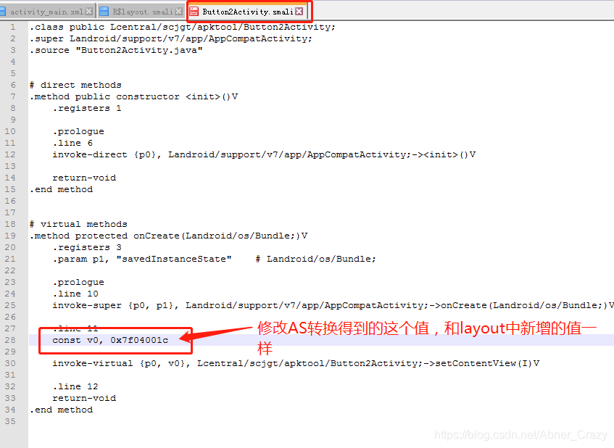614x448 pixels.
Task: Close the Button2Activity.smali tab
Action: coord(299,12)
